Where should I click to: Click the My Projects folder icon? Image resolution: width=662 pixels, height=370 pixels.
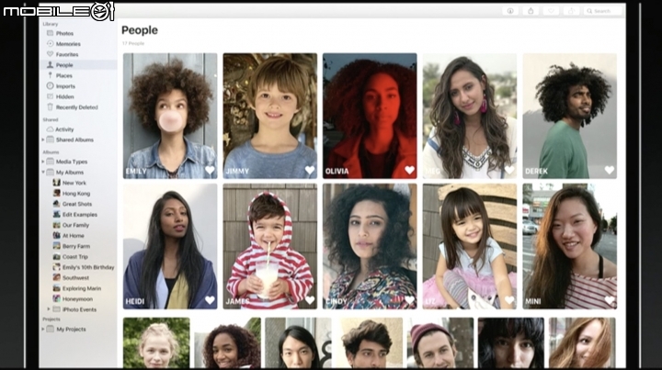pyautogui.click(x=51, y=329)
